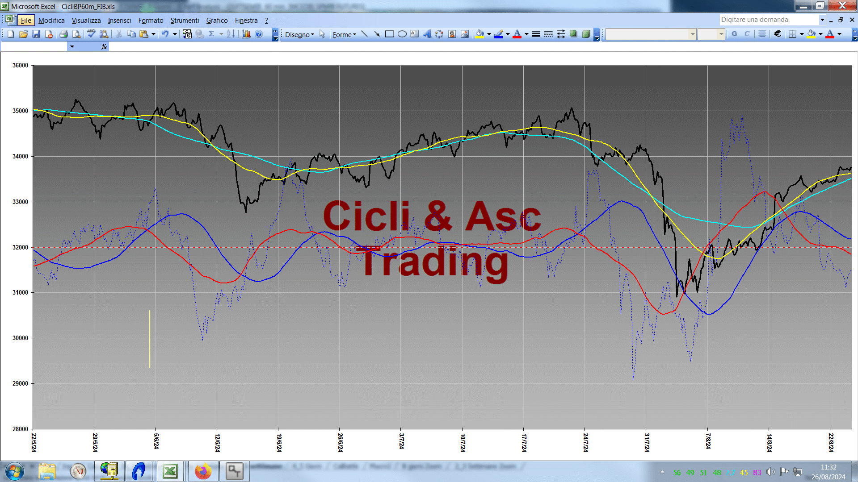Viewport: 858px width, 482px height.
Task: Click the Print icon
Action: click(x=63, y=34)
